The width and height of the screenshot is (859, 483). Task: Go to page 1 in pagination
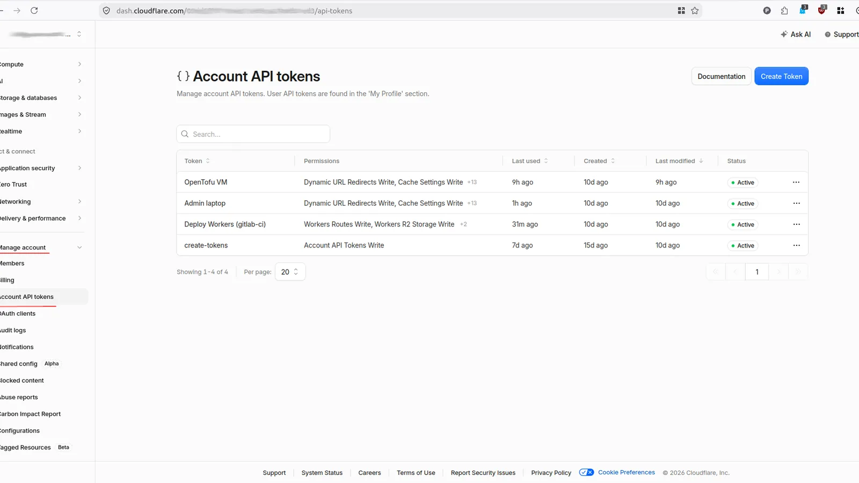pos(757,272)
